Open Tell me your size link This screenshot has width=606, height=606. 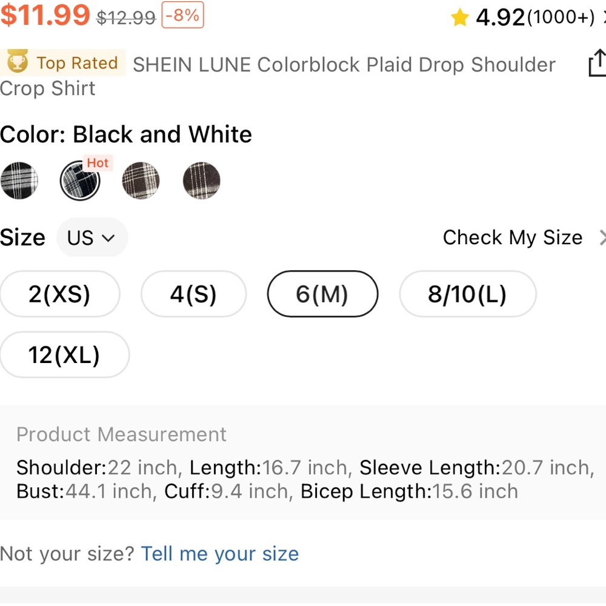coord(220,554)
